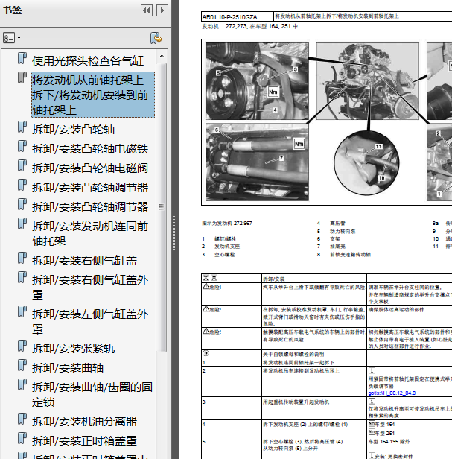This screenshot has height=459, width=452.
Task: Follow the gotis://H_00.12_04.0 link
Action: pyautogui.click(x=392, y=393)
